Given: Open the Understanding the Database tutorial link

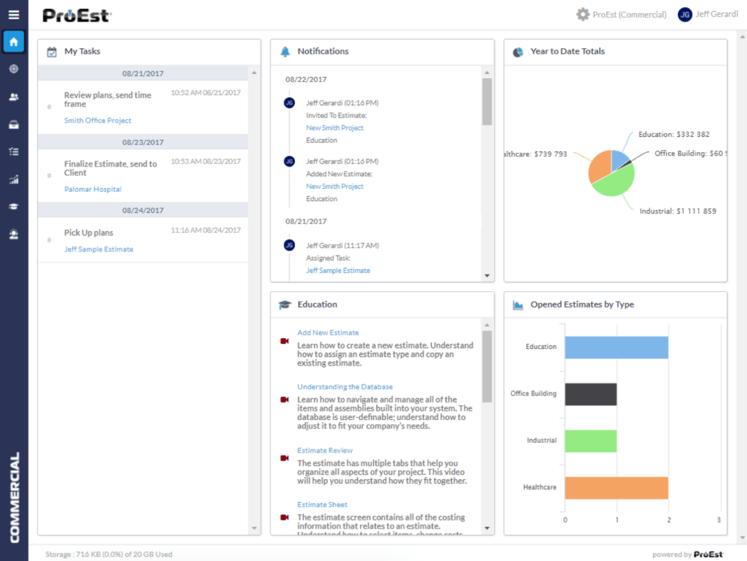Looking at the screenshot, I should pos(345,386).
